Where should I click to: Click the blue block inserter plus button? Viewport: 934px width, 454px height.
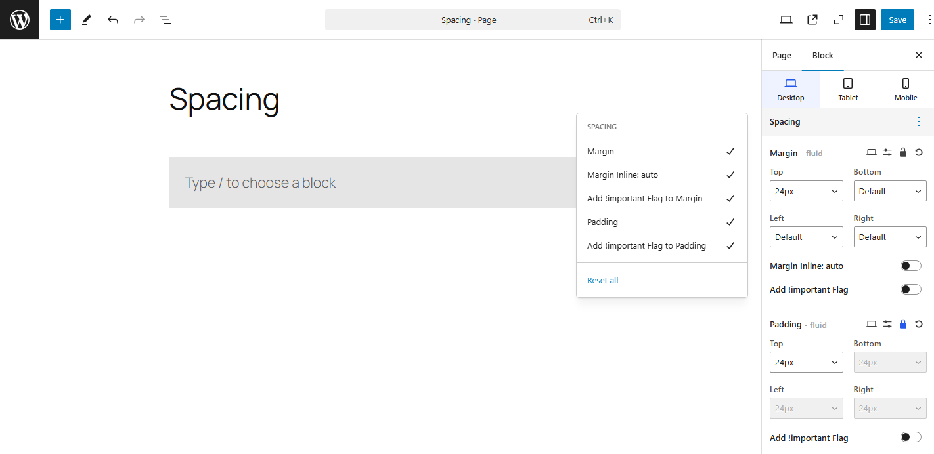point(60,20)
